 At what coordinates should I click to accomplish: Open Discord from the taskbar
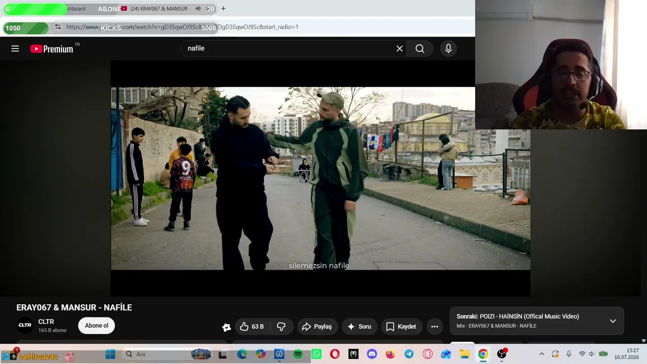(x=372, y=354)
